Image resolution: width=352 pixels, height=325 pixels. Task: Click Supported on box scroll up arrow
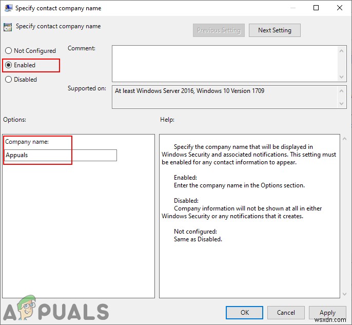coord(341,91)
